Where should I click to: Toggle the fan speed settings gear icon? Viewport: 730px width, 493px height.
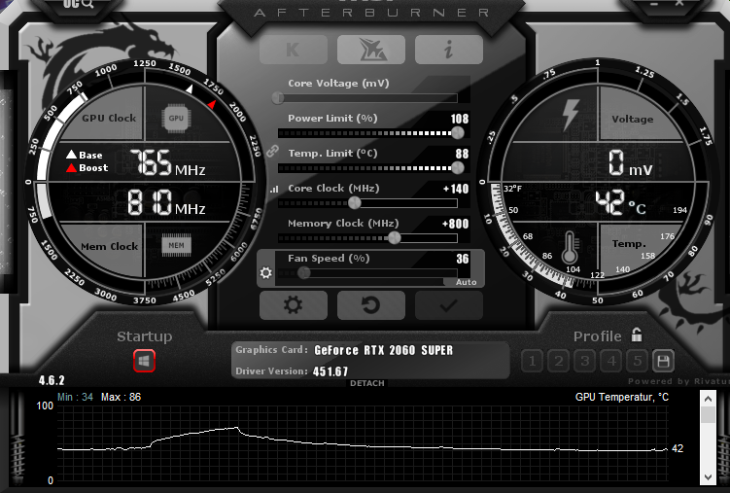point(265,272)
